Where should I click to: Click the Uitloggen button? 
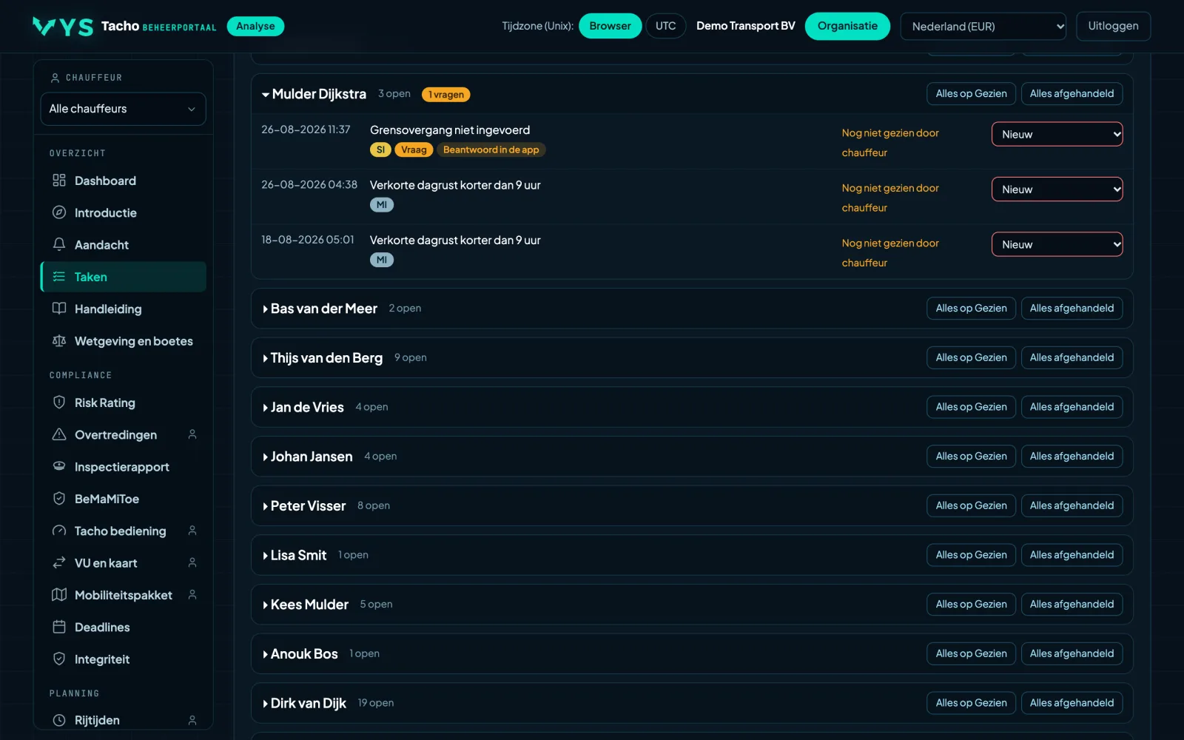click(x=1113, y=26)
